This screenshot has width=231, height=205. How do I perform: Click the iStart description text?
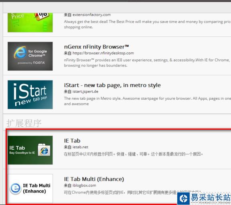tap(147, 101)
